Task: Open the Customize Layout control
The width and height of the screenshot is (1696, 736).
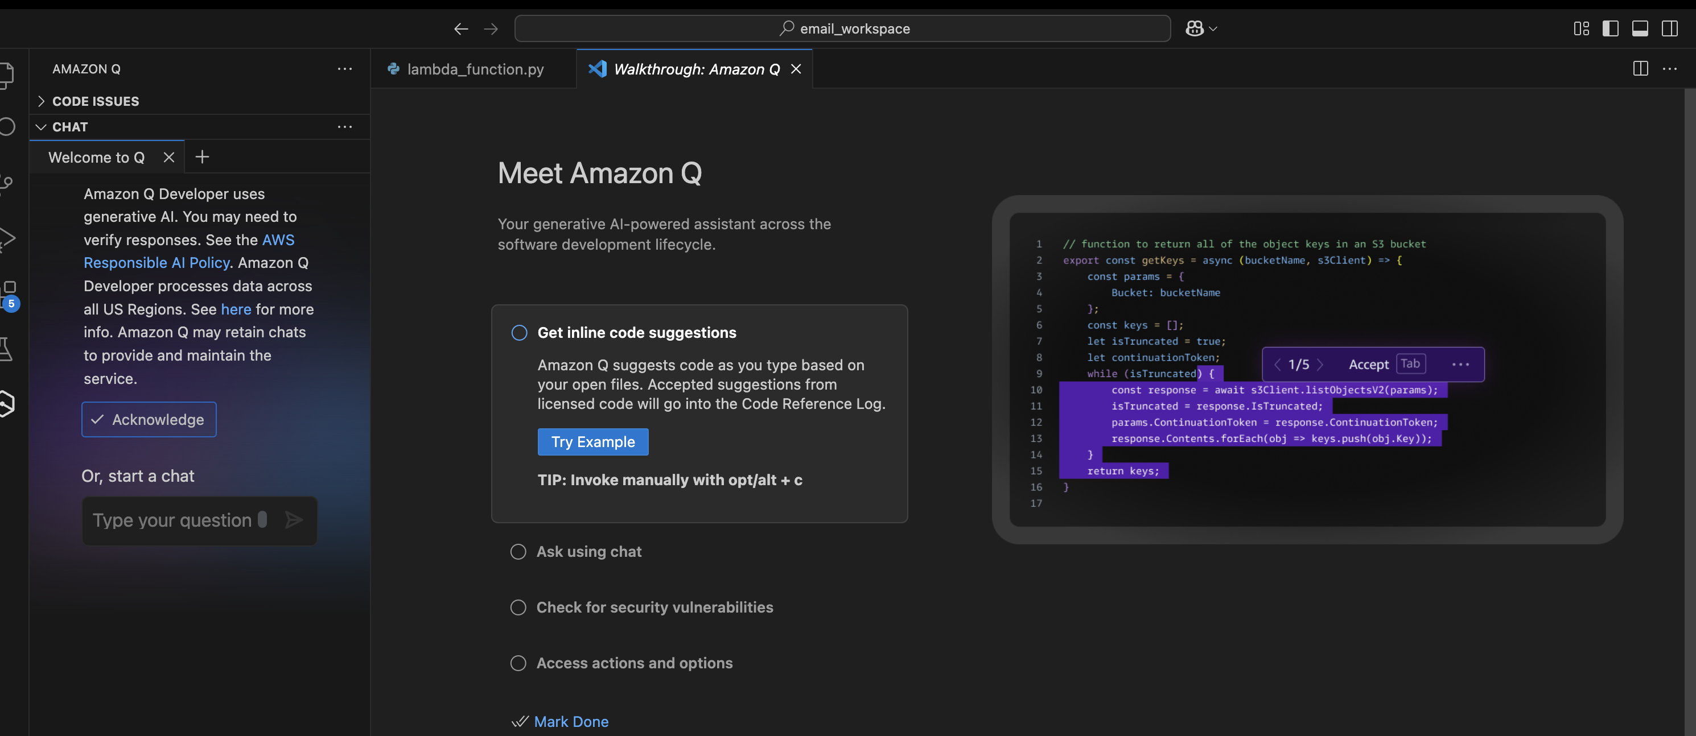Action: tap(1582, 28)
